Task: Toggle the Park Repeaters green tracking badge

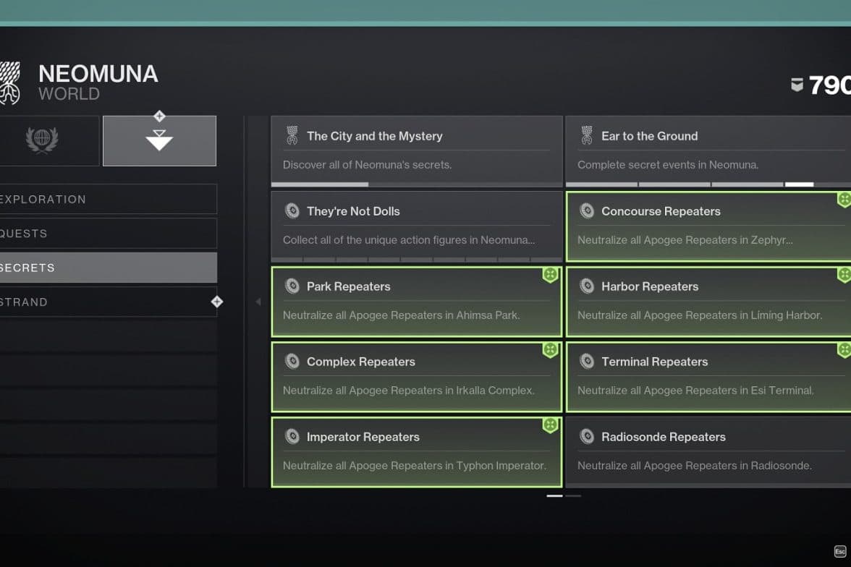Action: pos(550,275)
